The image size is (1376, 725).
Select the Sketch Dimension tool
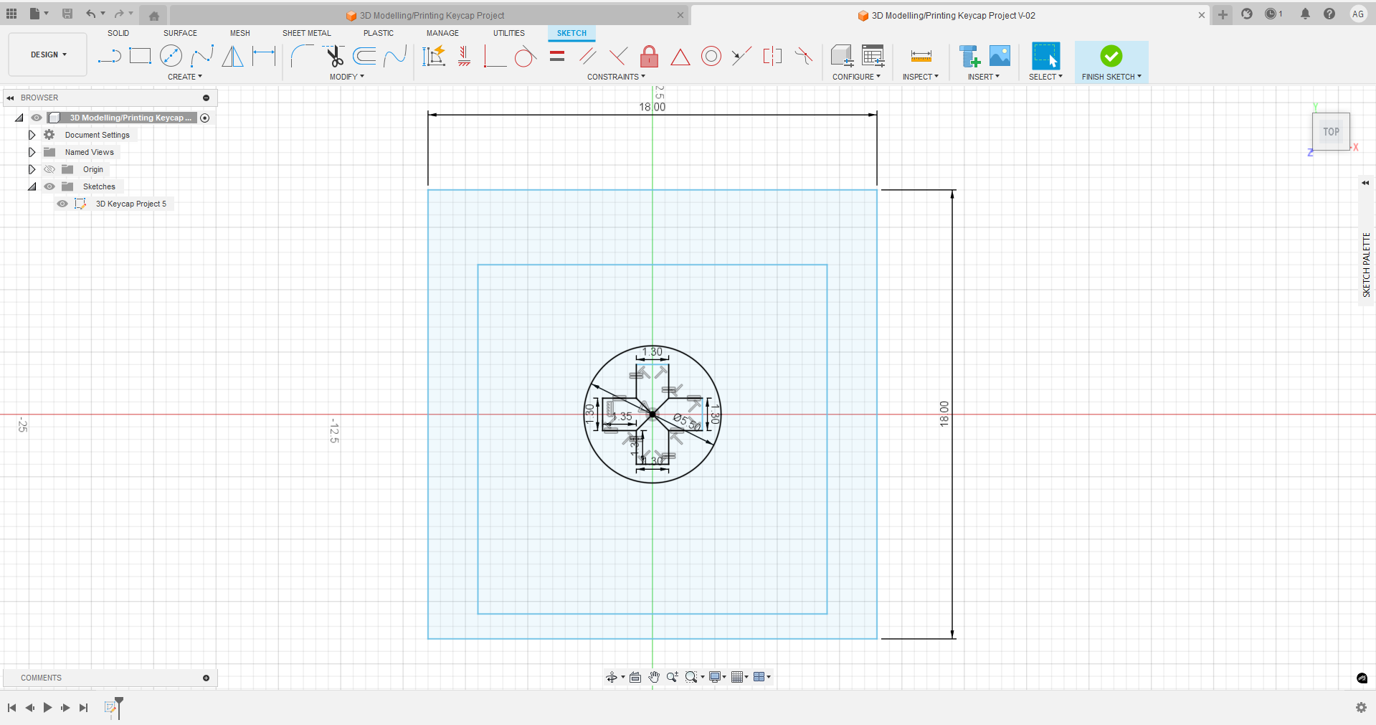264,56
